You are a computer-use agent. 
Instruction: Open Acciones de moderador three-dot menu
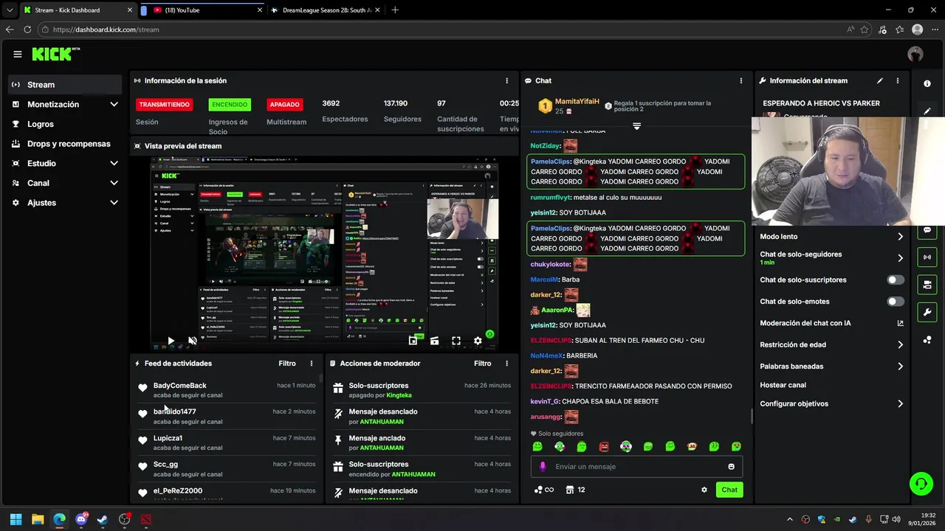[506, 364]
